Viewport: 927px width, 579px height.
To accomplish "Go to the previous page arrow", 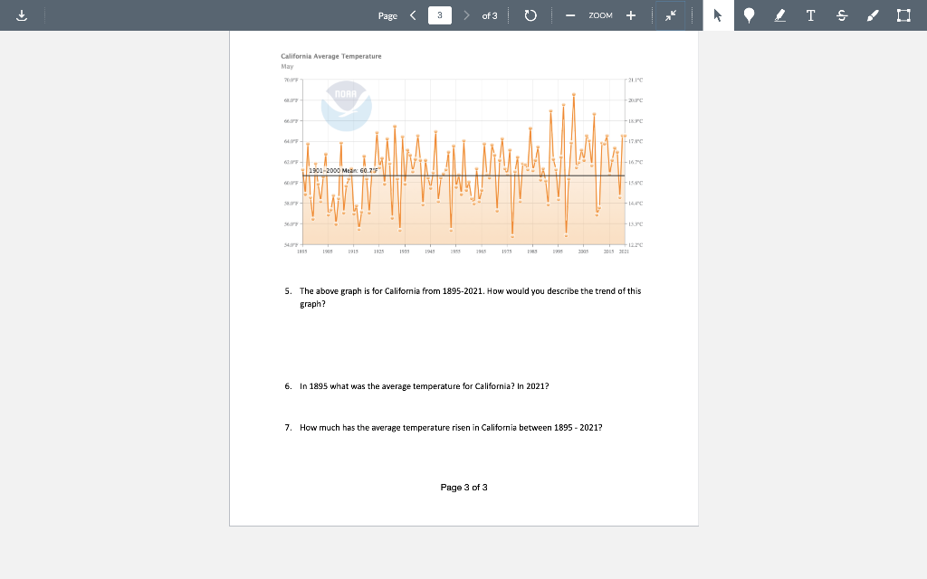I will [413, 15].
